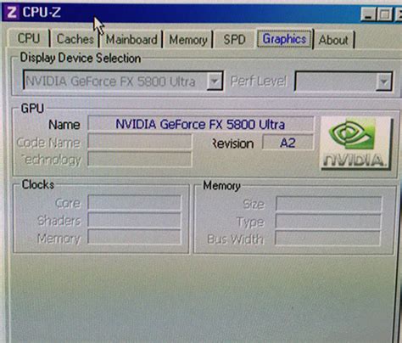
Task: Open the display device selection dropdown
Action: (x=123, y=81)
